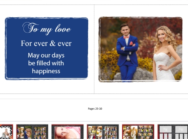The height and width of the screenshot is (139, 188).
Task: Open the empty placeholder layout thumbnail
Action: pyautogui.click(x=173, y=131)
